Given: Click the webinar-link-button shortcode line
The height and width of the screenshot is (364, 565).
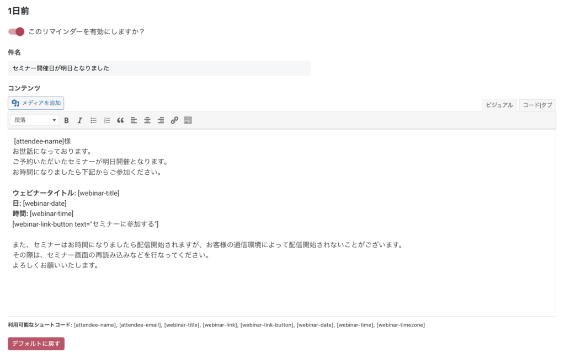Looking at the screenshot, I should click(x=86, y=224).
